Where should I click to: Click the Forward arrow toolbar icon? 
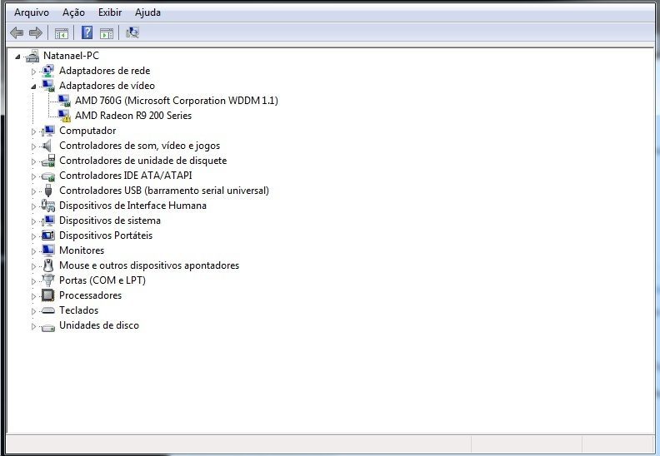point(36,32)
